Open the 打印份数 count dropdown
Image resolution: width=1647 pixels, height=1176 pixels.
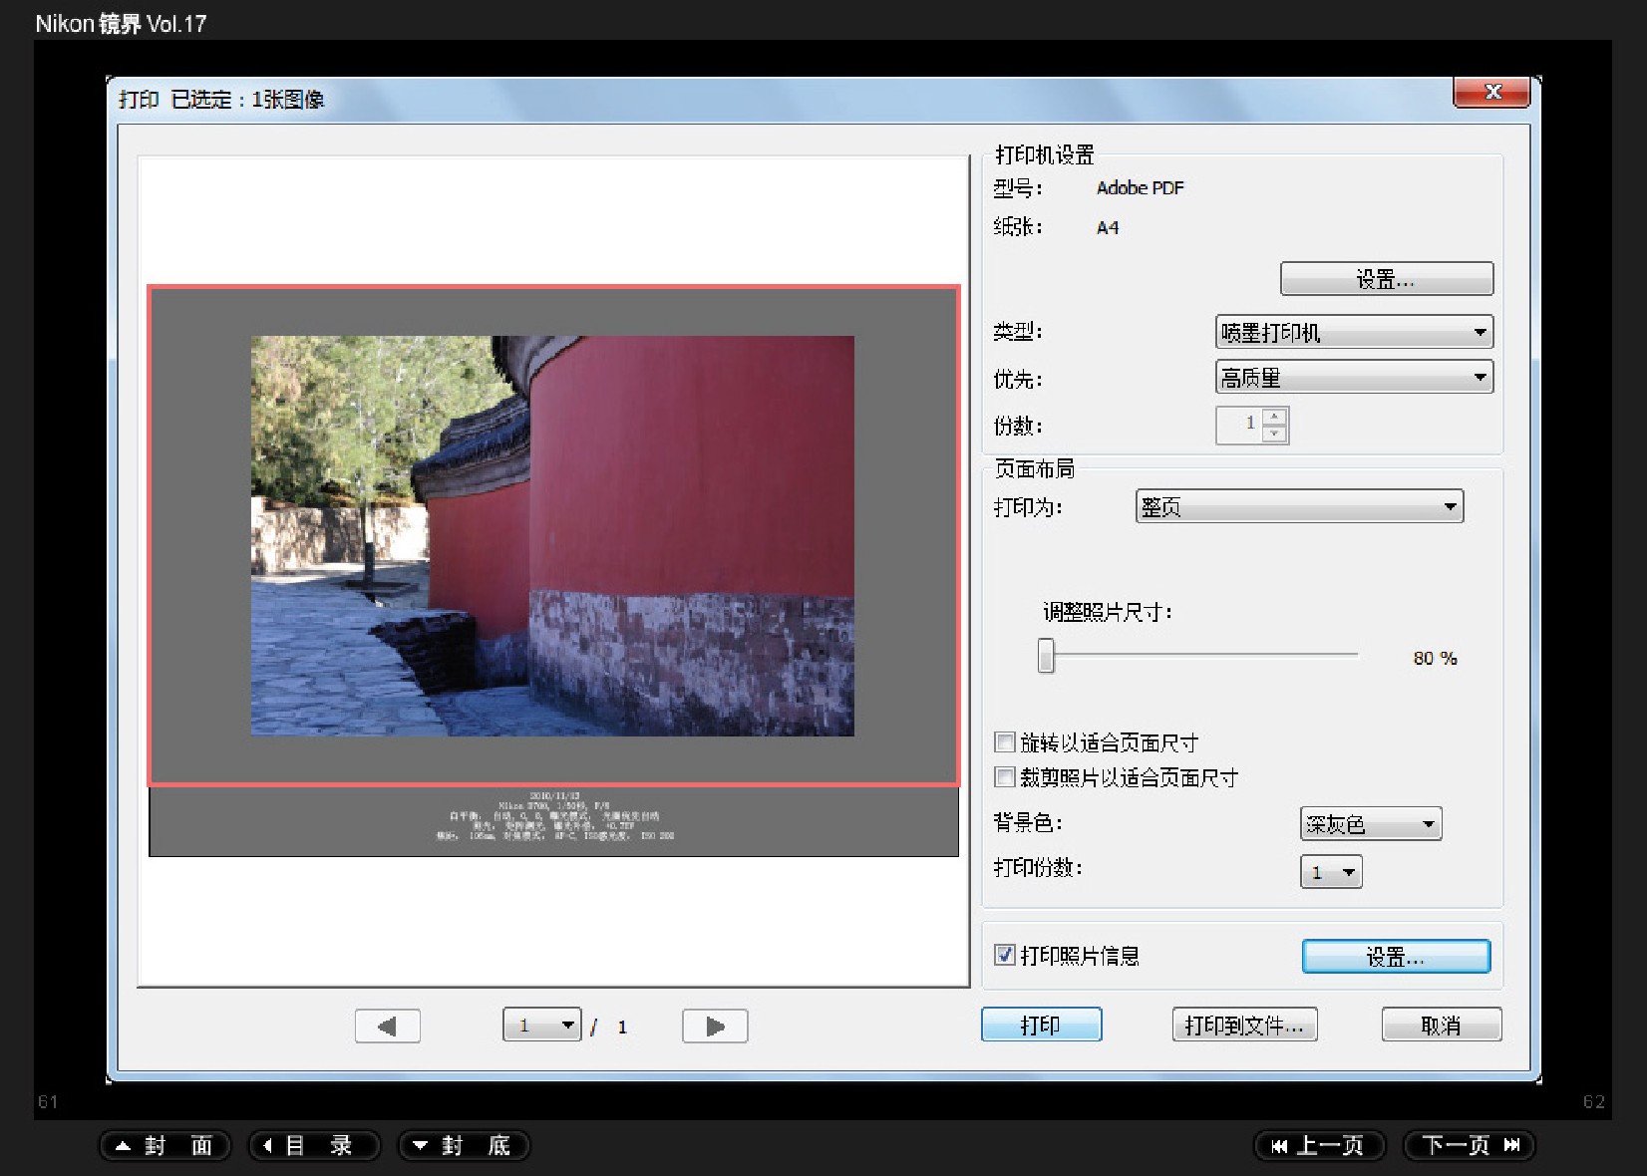tap(1331, 872)
